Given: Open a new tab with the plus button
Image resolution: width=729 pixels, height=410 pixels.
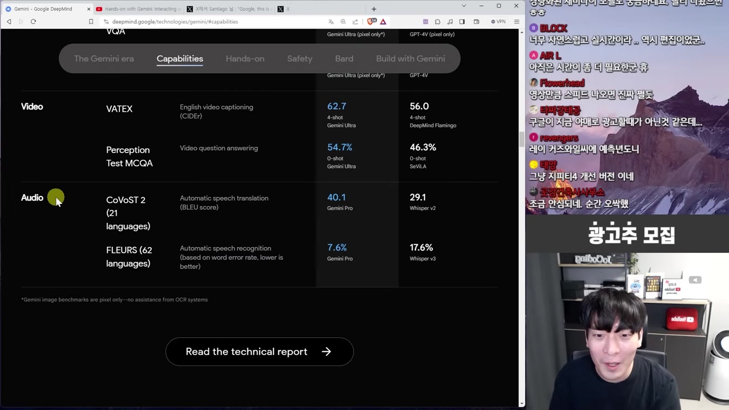Looking at the screenshot, I should pyautogui.click(x=374, y=9).
